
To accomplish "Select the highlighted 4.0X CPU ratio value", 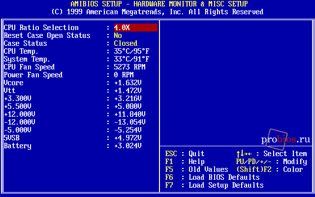I will [x=136, y=28].
